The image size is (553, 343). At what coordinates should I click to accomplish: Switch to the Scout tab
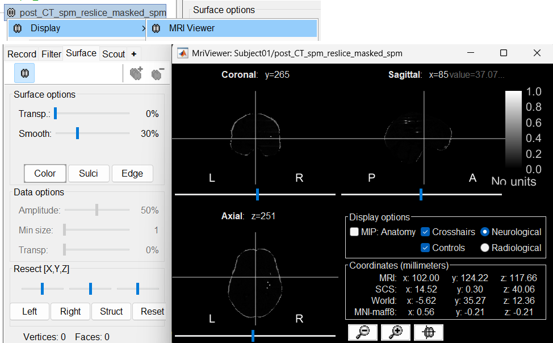[x=114, y=54]
